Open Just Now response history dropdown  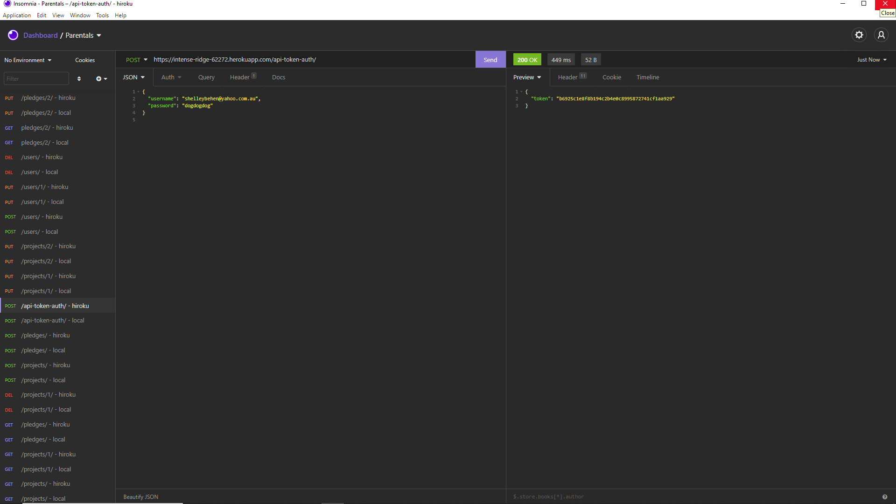click(x=871, y=60)
